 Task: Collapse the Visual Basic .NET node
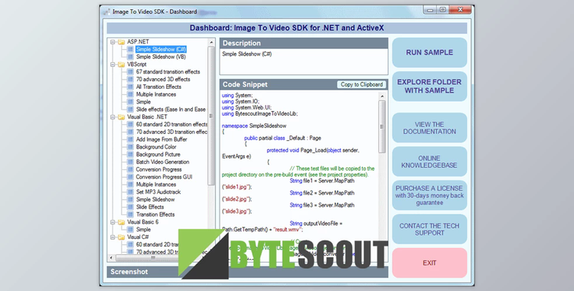click(x=113, y=117)
